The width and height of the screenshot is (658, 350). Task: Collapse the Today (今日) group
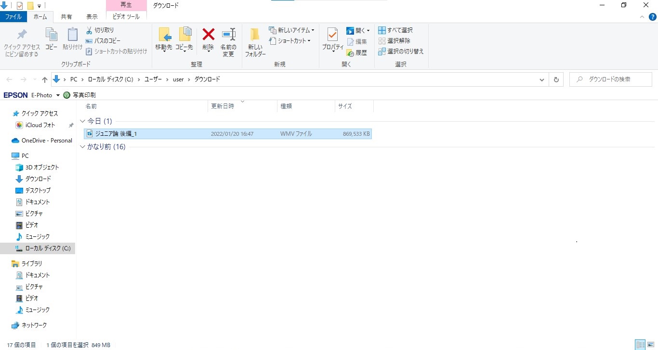pos(82,121)
